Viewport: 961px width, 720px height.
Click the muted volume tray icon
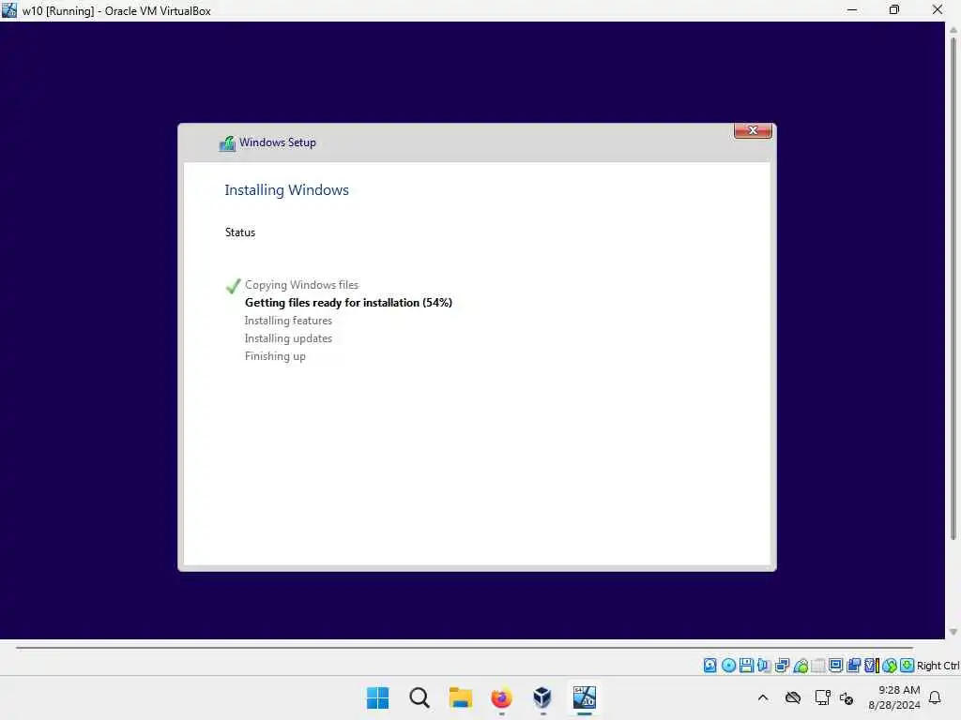pos(847,697)
